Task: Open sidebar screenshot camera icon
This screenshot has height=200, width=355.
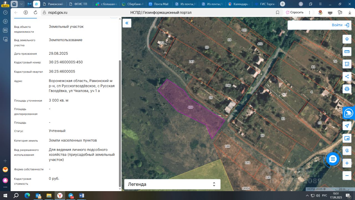Action: tap(5, 39)
